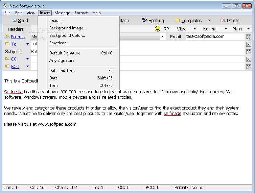Clear the To row with its X button
The width and height of the screenshot is (255, 193).
pos(248,44)
